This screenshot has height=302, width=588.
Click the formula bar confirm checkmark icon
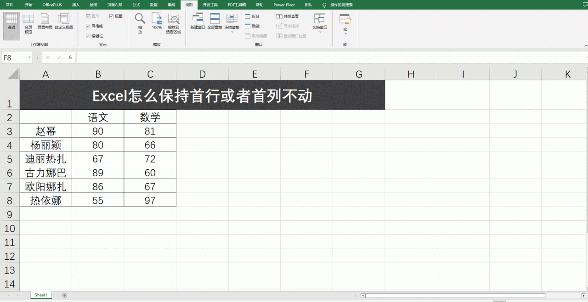click(59, 58)
